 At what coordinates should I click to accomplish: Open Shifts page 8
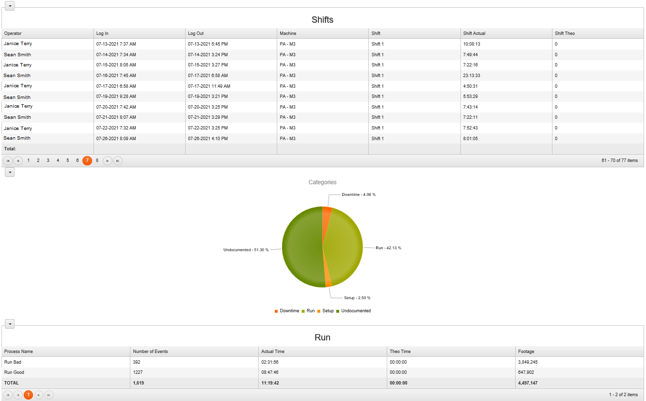pos(97,160)
